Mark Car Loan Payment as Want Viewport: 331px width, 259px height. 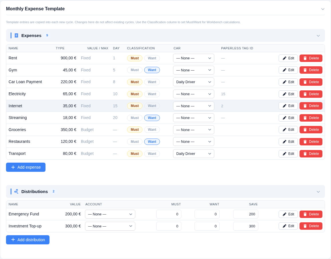point(152,82)
